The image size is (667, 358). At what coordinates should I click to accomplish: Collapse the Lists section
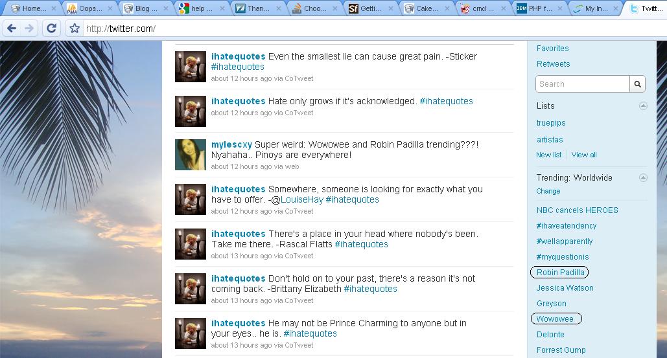click(643, 106)
